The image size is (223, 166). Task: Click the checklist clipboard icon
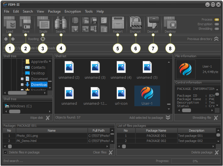pos(104,20)
